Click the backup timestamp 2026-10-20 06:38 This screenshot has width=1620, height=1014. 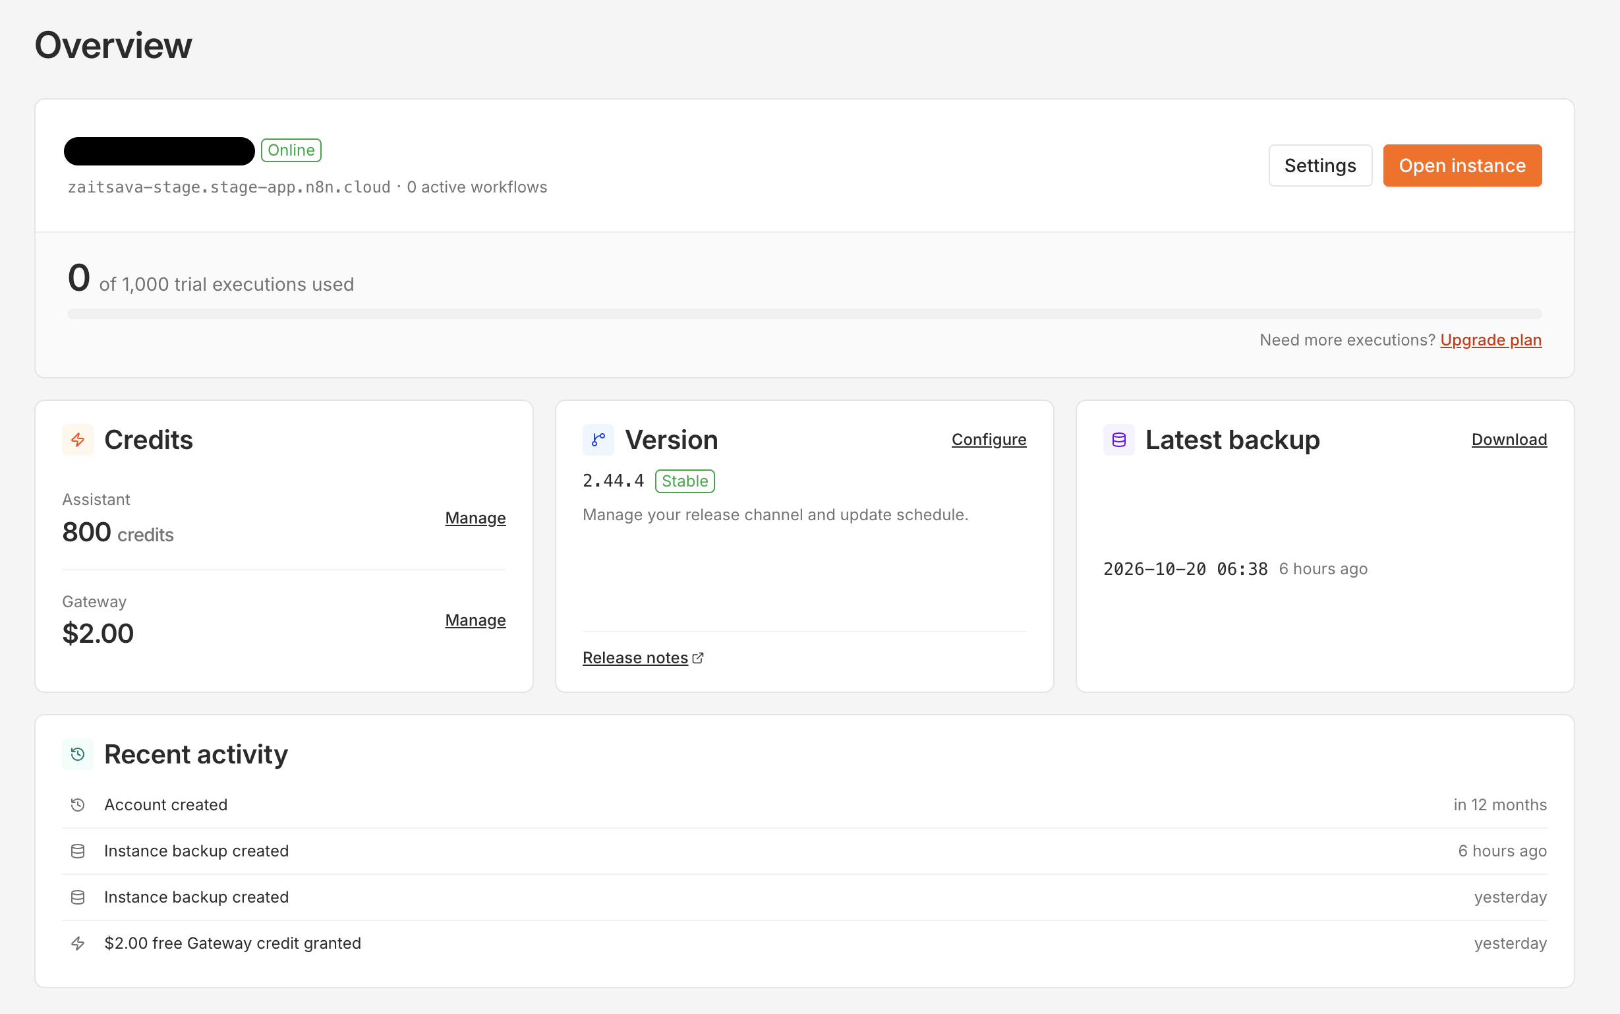coord(1185,570)
